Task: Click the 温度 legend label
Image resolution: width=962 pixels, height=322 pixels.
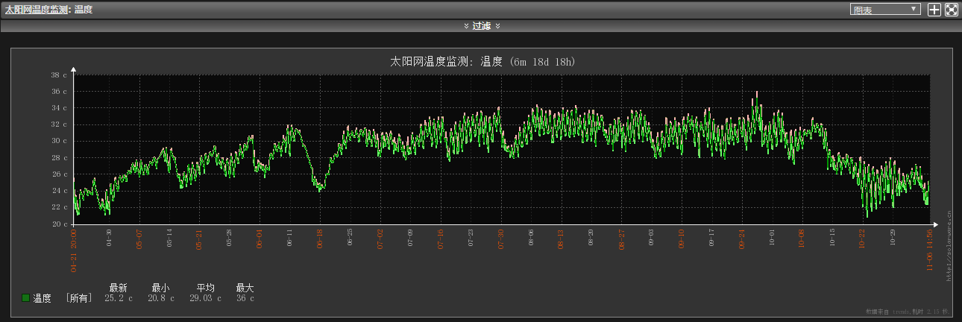Action: [42, 298]
